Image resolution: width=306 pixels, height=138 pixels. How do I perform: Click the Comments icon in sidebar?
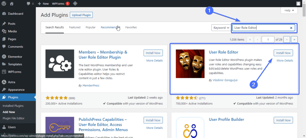4,47
